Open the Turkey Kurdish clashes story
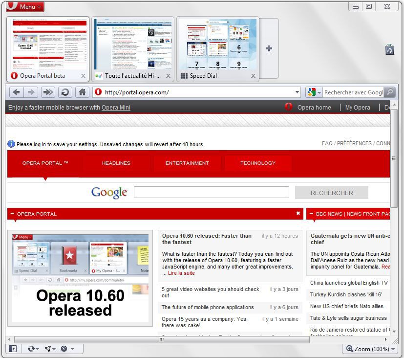404x358 pixels. (346, 294)
